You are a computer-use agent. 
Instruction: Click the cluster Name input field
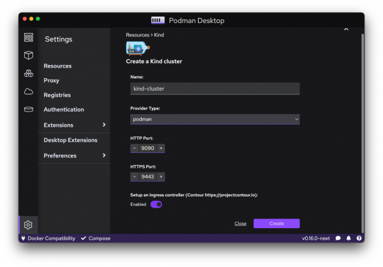pyautogui.click(x=214, y=89)
